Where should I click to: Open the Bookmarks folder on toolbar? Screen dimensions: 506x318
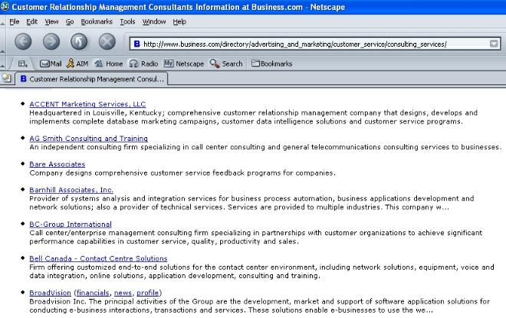[x=271, y=64]
